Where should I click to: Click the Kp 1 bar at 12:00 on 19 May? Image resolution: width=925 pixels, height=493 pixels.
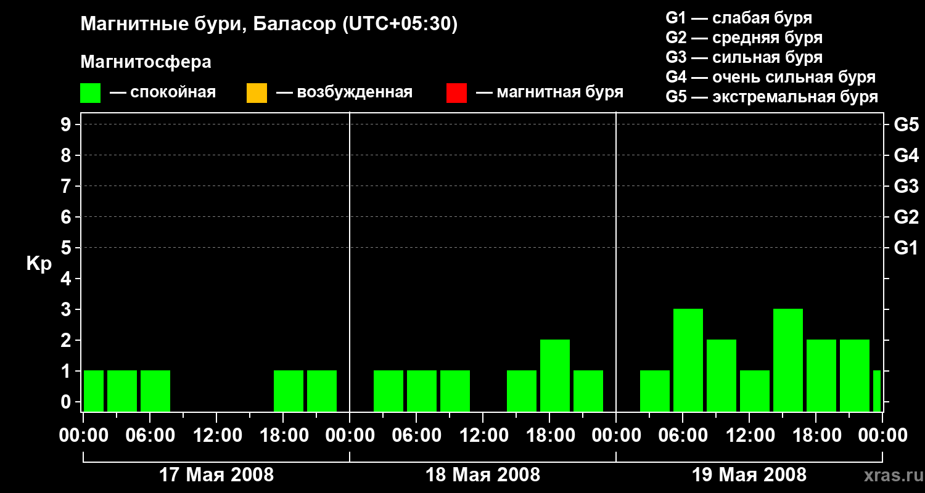tap(755, 391)
